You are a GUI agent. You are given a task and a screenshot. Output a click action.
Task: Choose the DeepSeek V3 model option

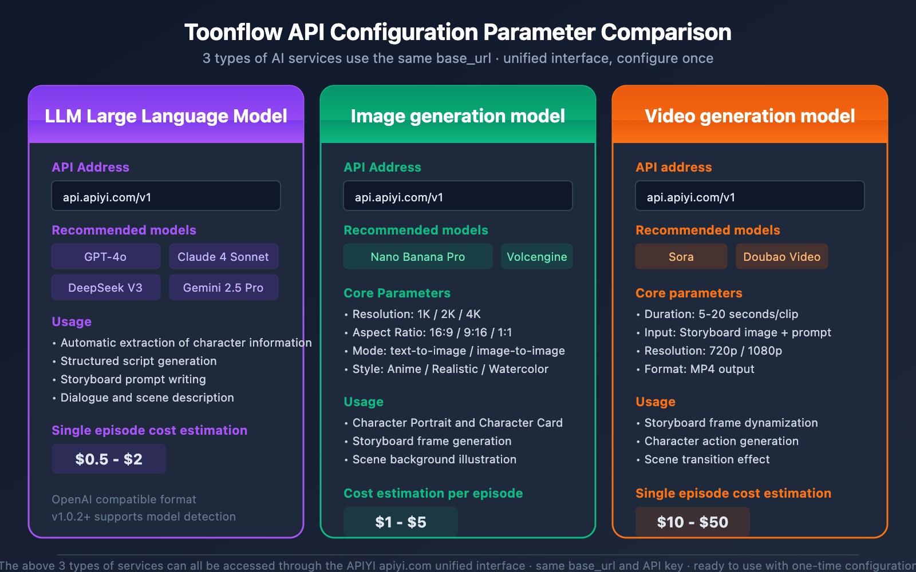pos(105,287)
